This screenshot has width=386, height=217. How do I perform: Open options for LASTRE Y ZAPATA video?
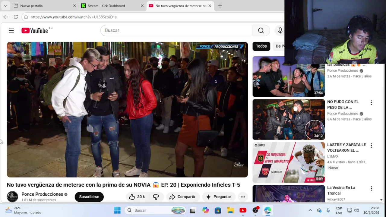[371, 146]
